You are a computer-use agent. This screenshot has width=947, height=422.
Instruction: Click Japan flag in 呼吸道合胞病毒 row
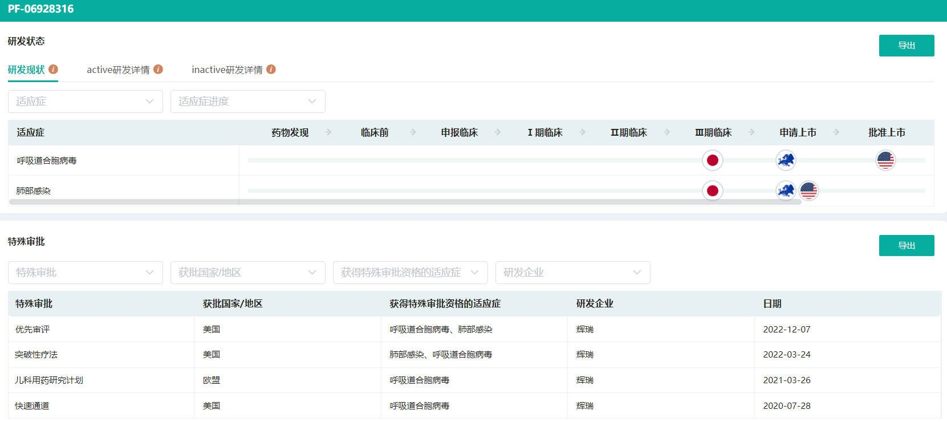pos(712,160)
